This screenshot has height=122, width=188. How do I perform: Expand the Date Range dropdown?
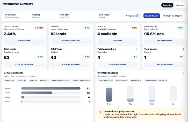110,16
